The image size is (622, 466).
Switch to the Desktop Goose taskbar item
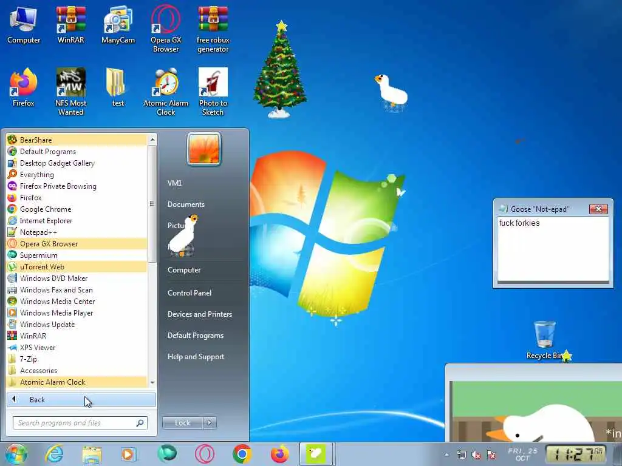pyautogui.click(x=316, y=454)
